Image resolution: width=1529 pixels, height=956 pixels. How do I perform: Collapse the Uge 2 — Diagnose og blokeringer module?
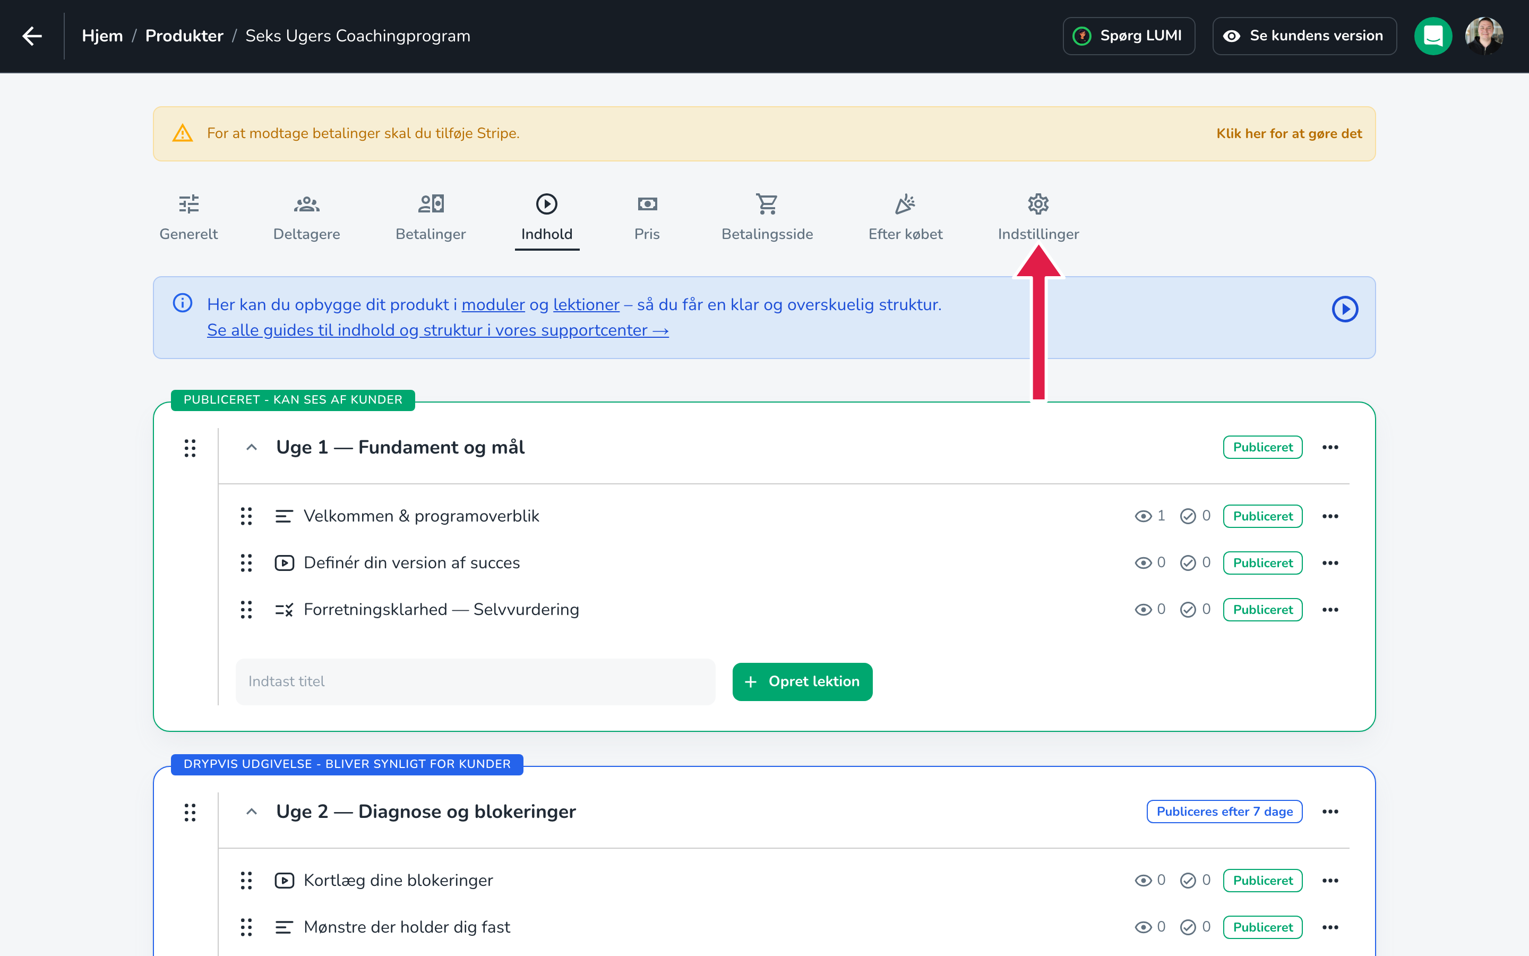[x=252, y=812]
